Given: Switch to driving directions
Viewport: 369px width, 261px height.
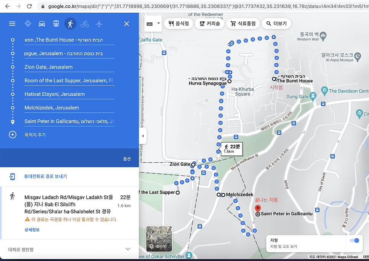Looking at the screenshot, I should (x=42, y=24).
